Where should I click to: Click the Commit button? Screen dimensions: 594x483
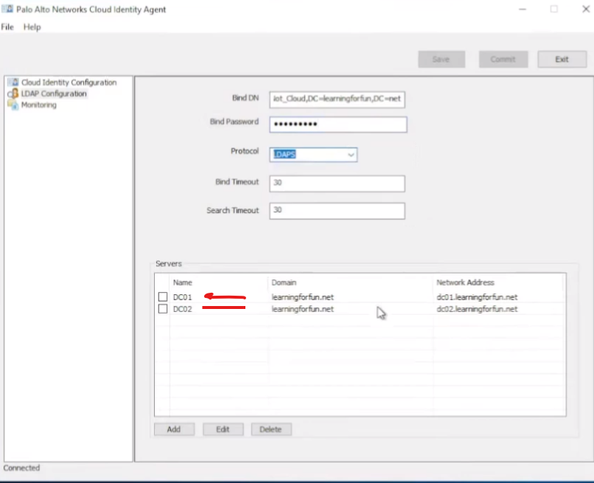503,59
